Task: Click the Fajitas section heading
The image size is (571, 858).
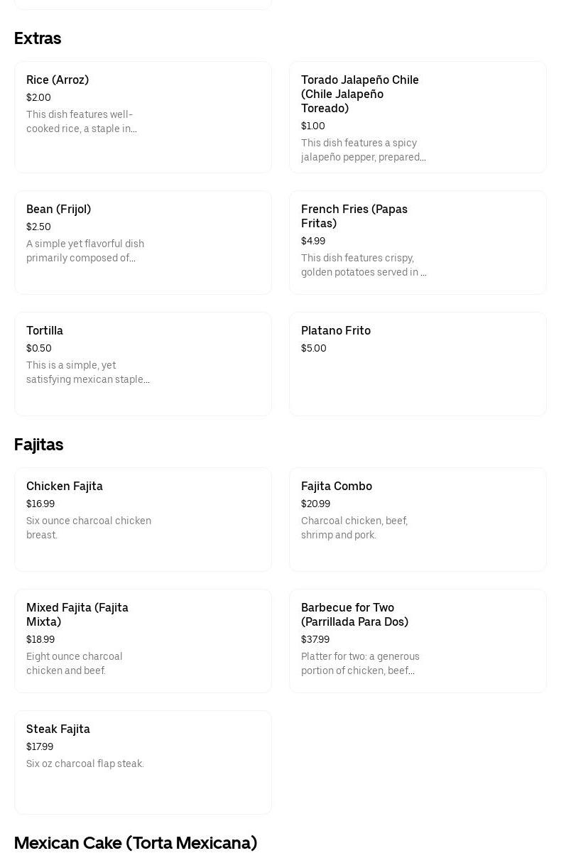Action: pyautogui.click(x=39, y=445)
